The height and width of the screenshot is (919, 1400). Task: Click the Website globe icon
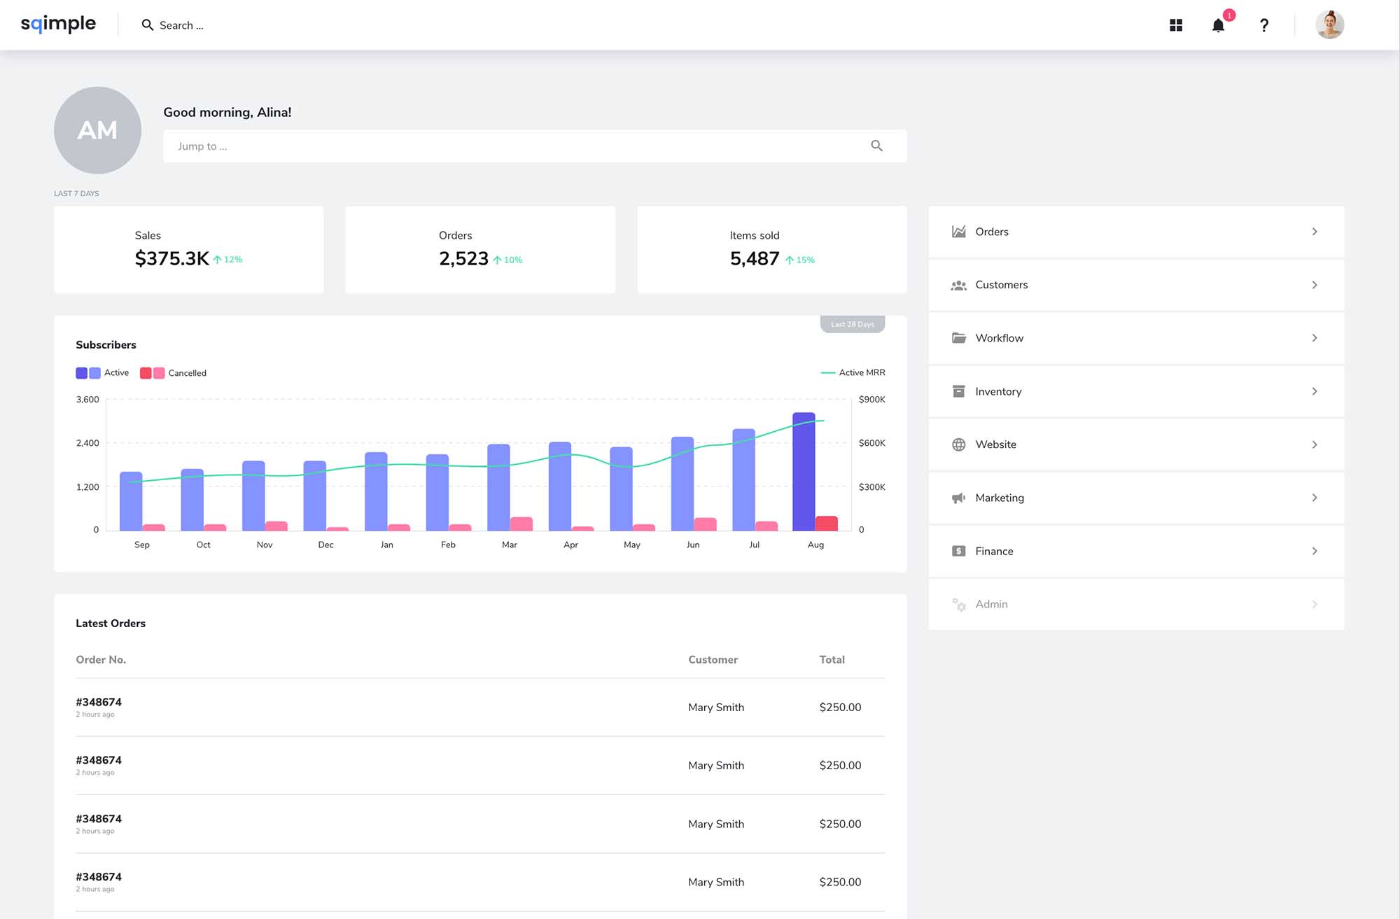coord(958,444)
